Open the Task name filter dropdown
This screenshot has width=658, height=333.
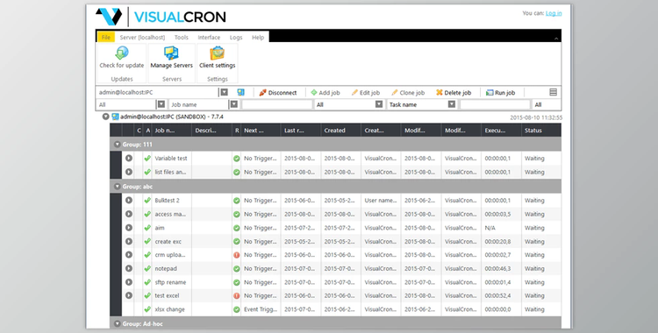coord(452,104)
